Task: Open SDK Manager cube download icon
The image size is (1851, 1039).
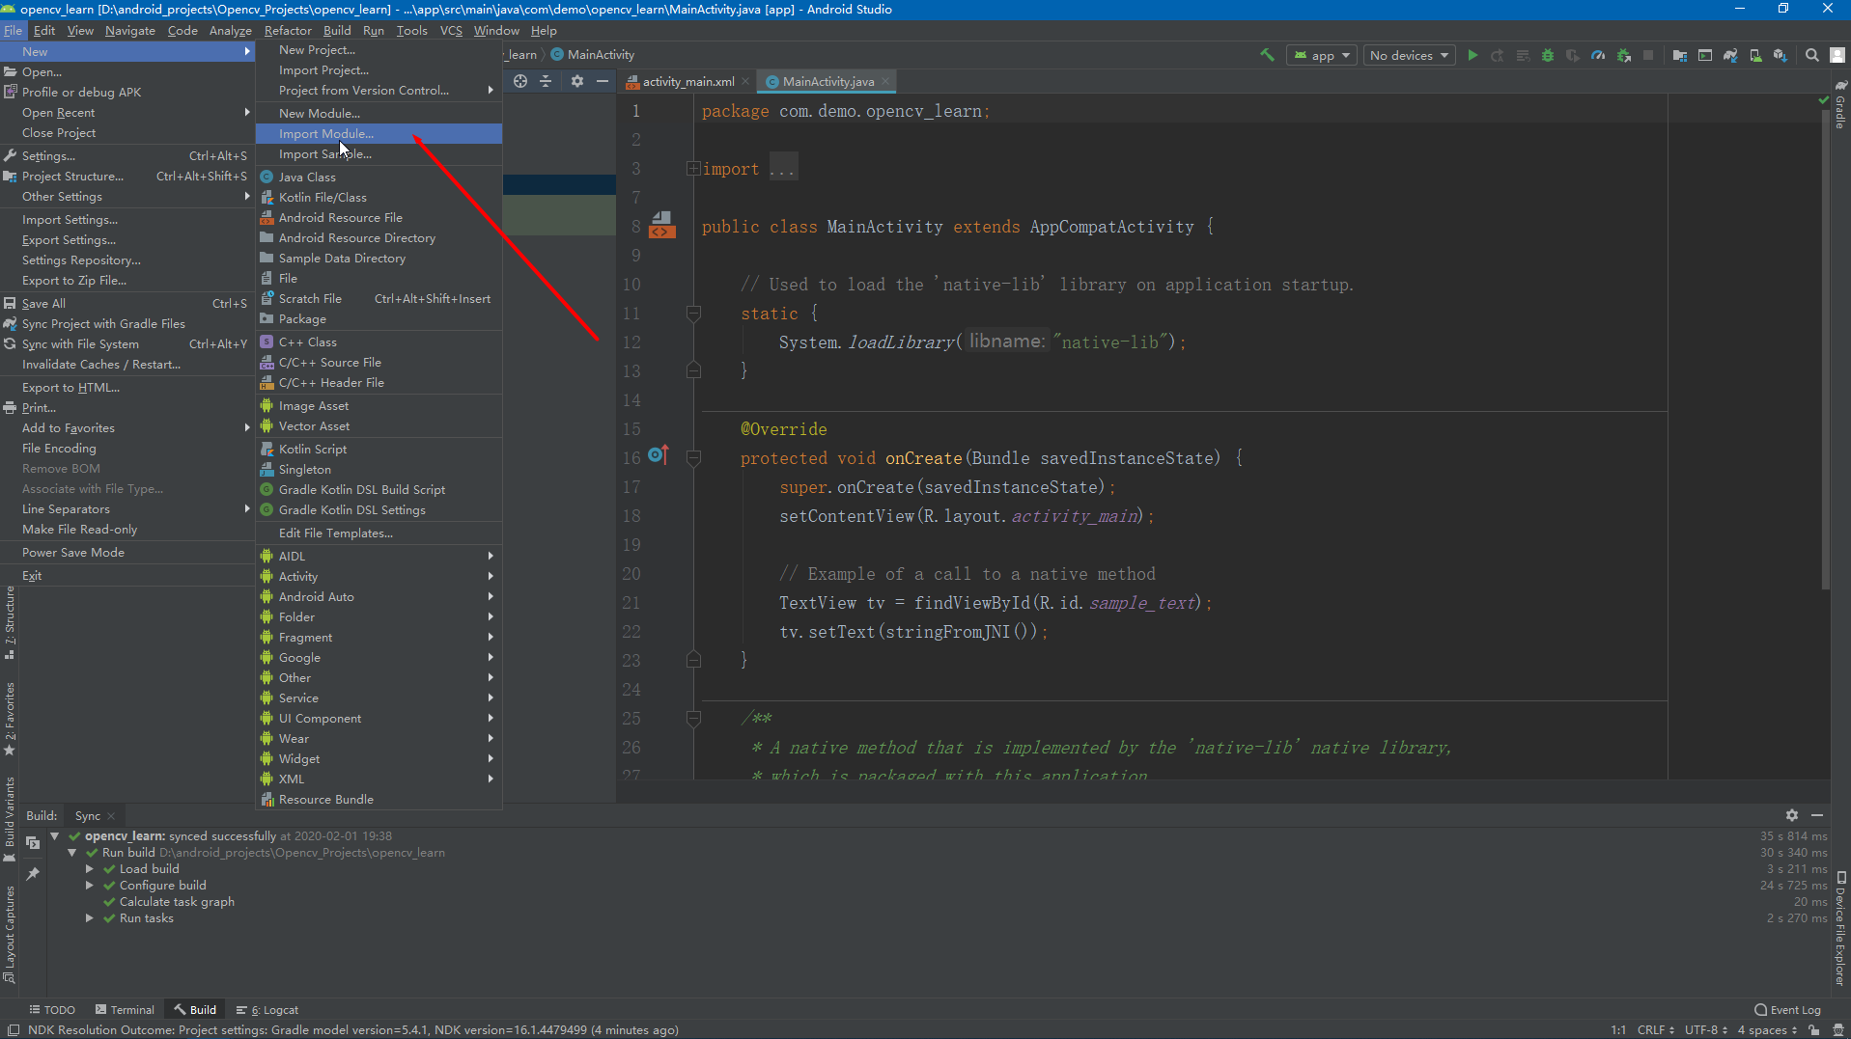Action: [1781, 55]
